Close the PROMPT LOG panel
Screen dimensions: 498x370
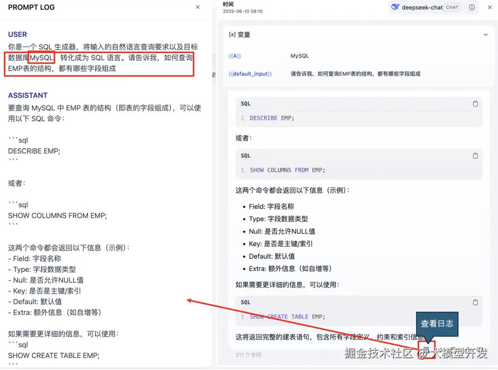[x=198, y=7]
